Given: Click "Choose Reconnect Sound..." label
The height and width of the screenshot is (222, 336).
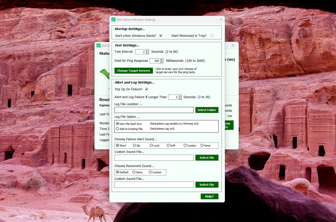Looking at the screenshot, I should (x=134, y=166).
